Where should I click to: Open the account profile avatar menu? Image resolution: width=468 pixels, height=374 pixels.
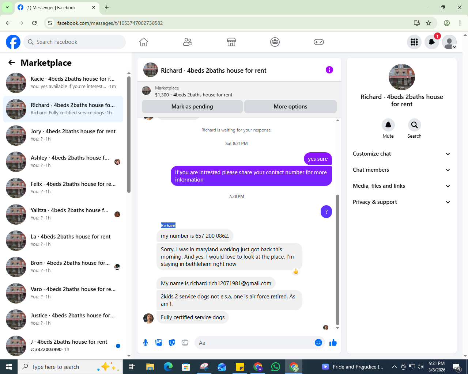(x=449, y=42)
